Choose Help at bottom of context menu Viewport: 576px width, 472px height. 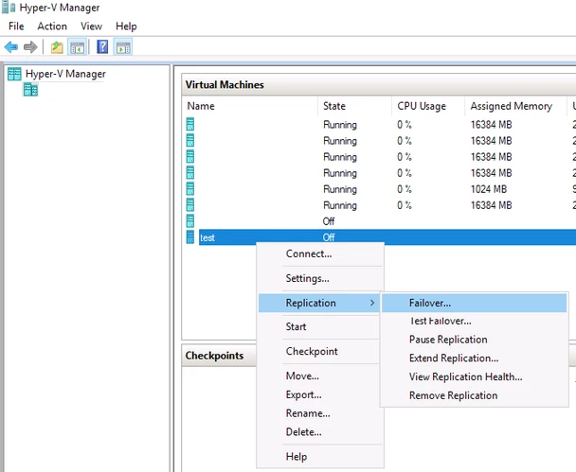[297, 457]
